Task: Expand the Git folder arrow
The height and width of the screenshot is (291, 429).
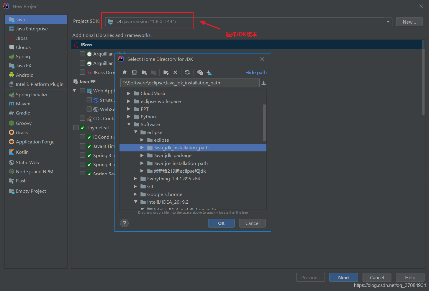Action: tap(135, 186)
